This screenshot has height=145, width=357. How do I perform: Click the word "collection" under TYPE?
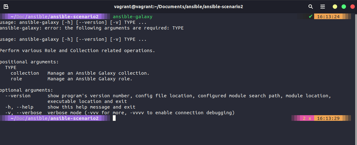[25, 73]
